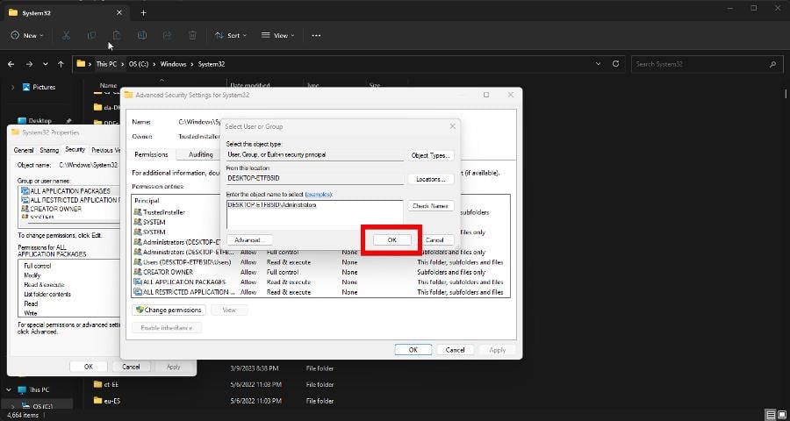Expand the Pictures tree node
Viewport: 790px width, 421px height.
click(x=12, y=87)
